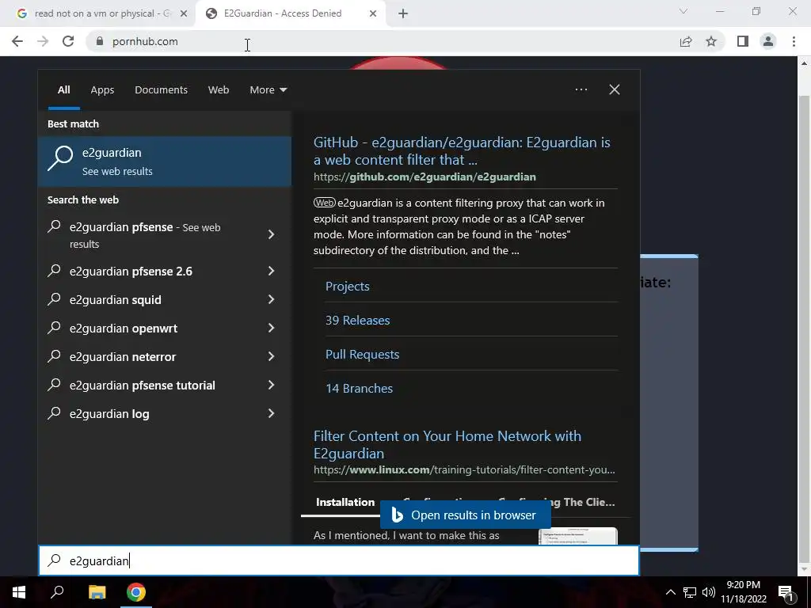Share this page icon
The image size is (811, 608).
click(x=686, y=41)
